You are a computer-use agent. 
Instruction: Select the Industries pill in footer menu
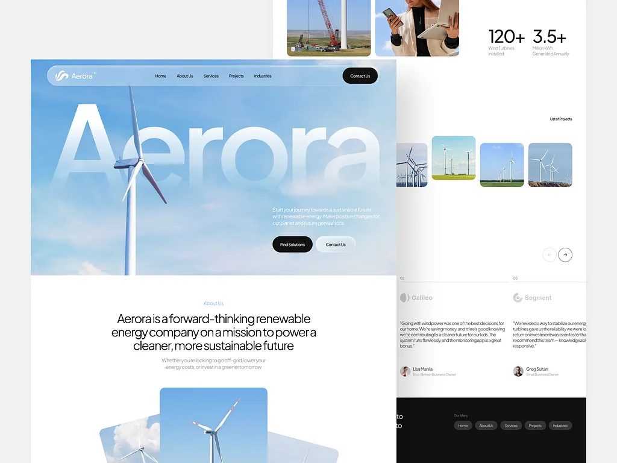560,426
